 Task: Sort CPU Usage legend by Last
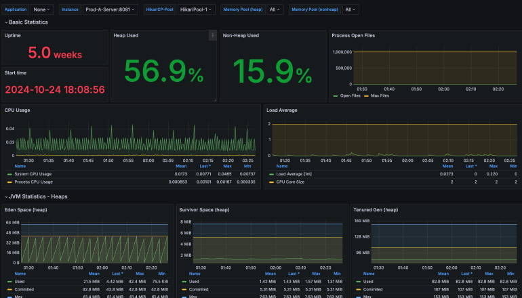(205, 167)
